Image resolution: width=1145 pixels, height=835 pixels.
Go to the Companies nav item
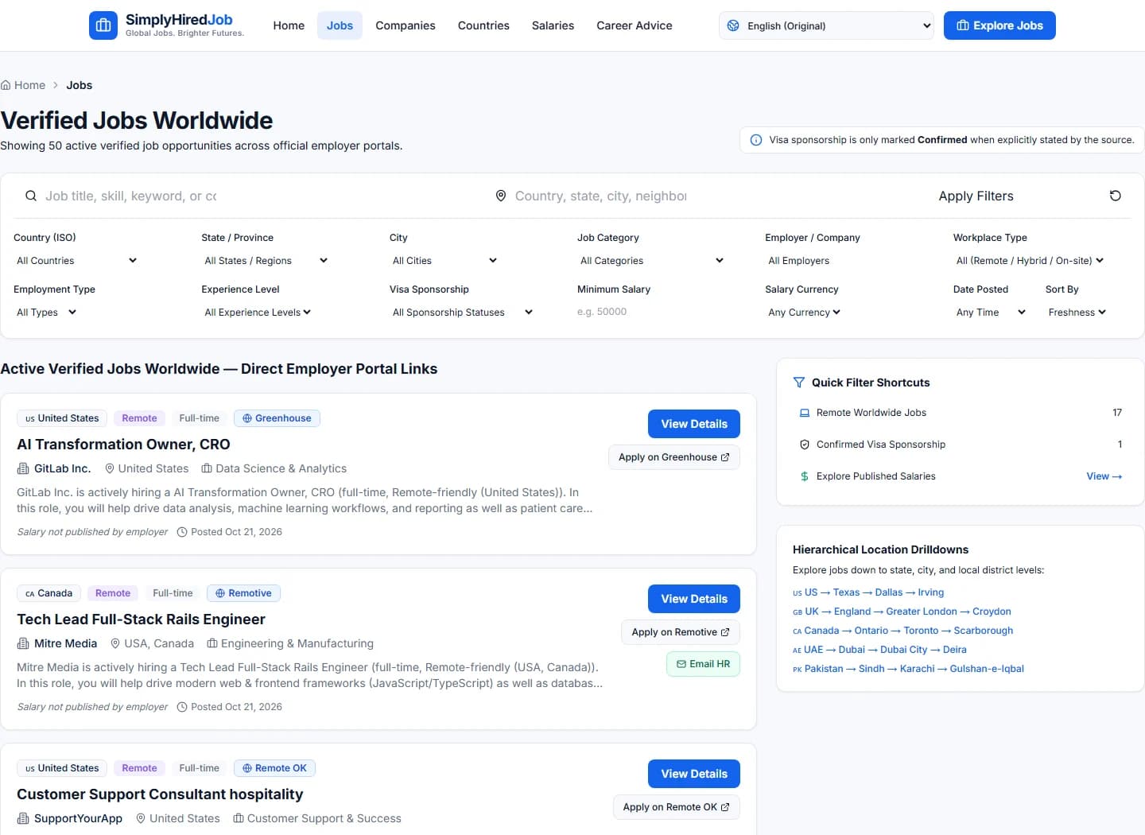click(x=406, y=25)
